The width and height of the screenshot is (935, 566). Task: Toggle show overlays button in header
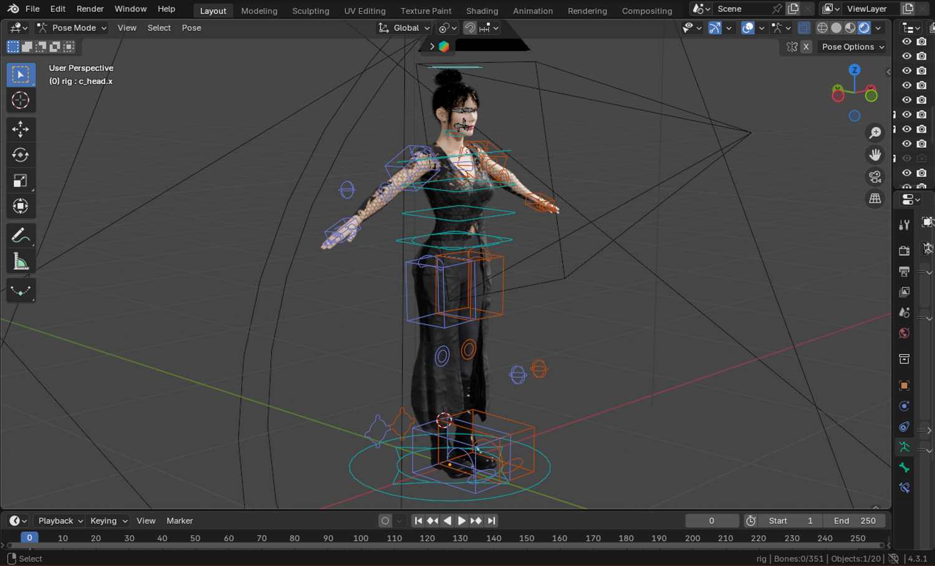748,28
